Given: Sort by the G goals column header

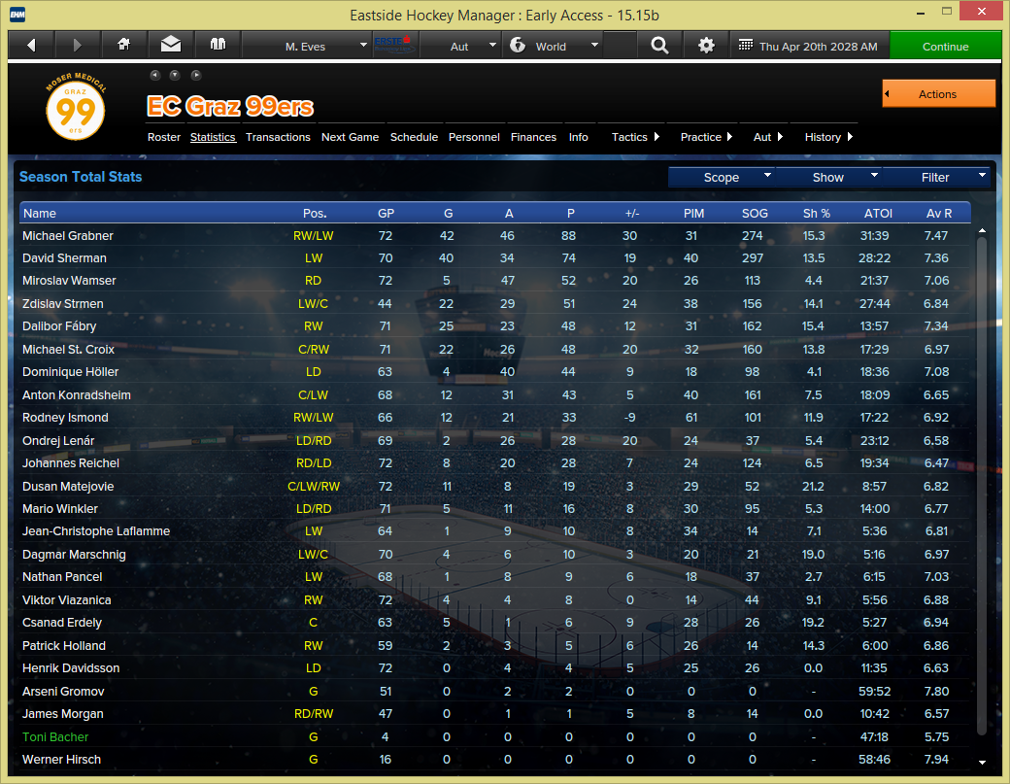Looking at the screenshot, I should (x=449, y=213).
